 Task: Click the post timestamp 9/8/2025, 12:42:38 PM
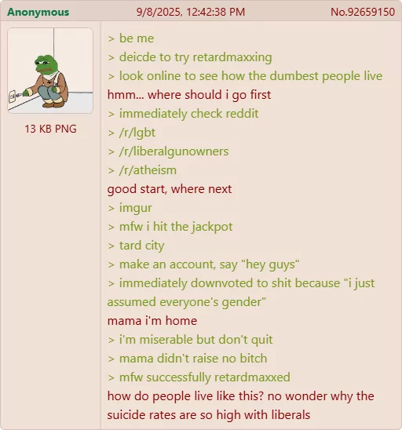click(191, 12)
